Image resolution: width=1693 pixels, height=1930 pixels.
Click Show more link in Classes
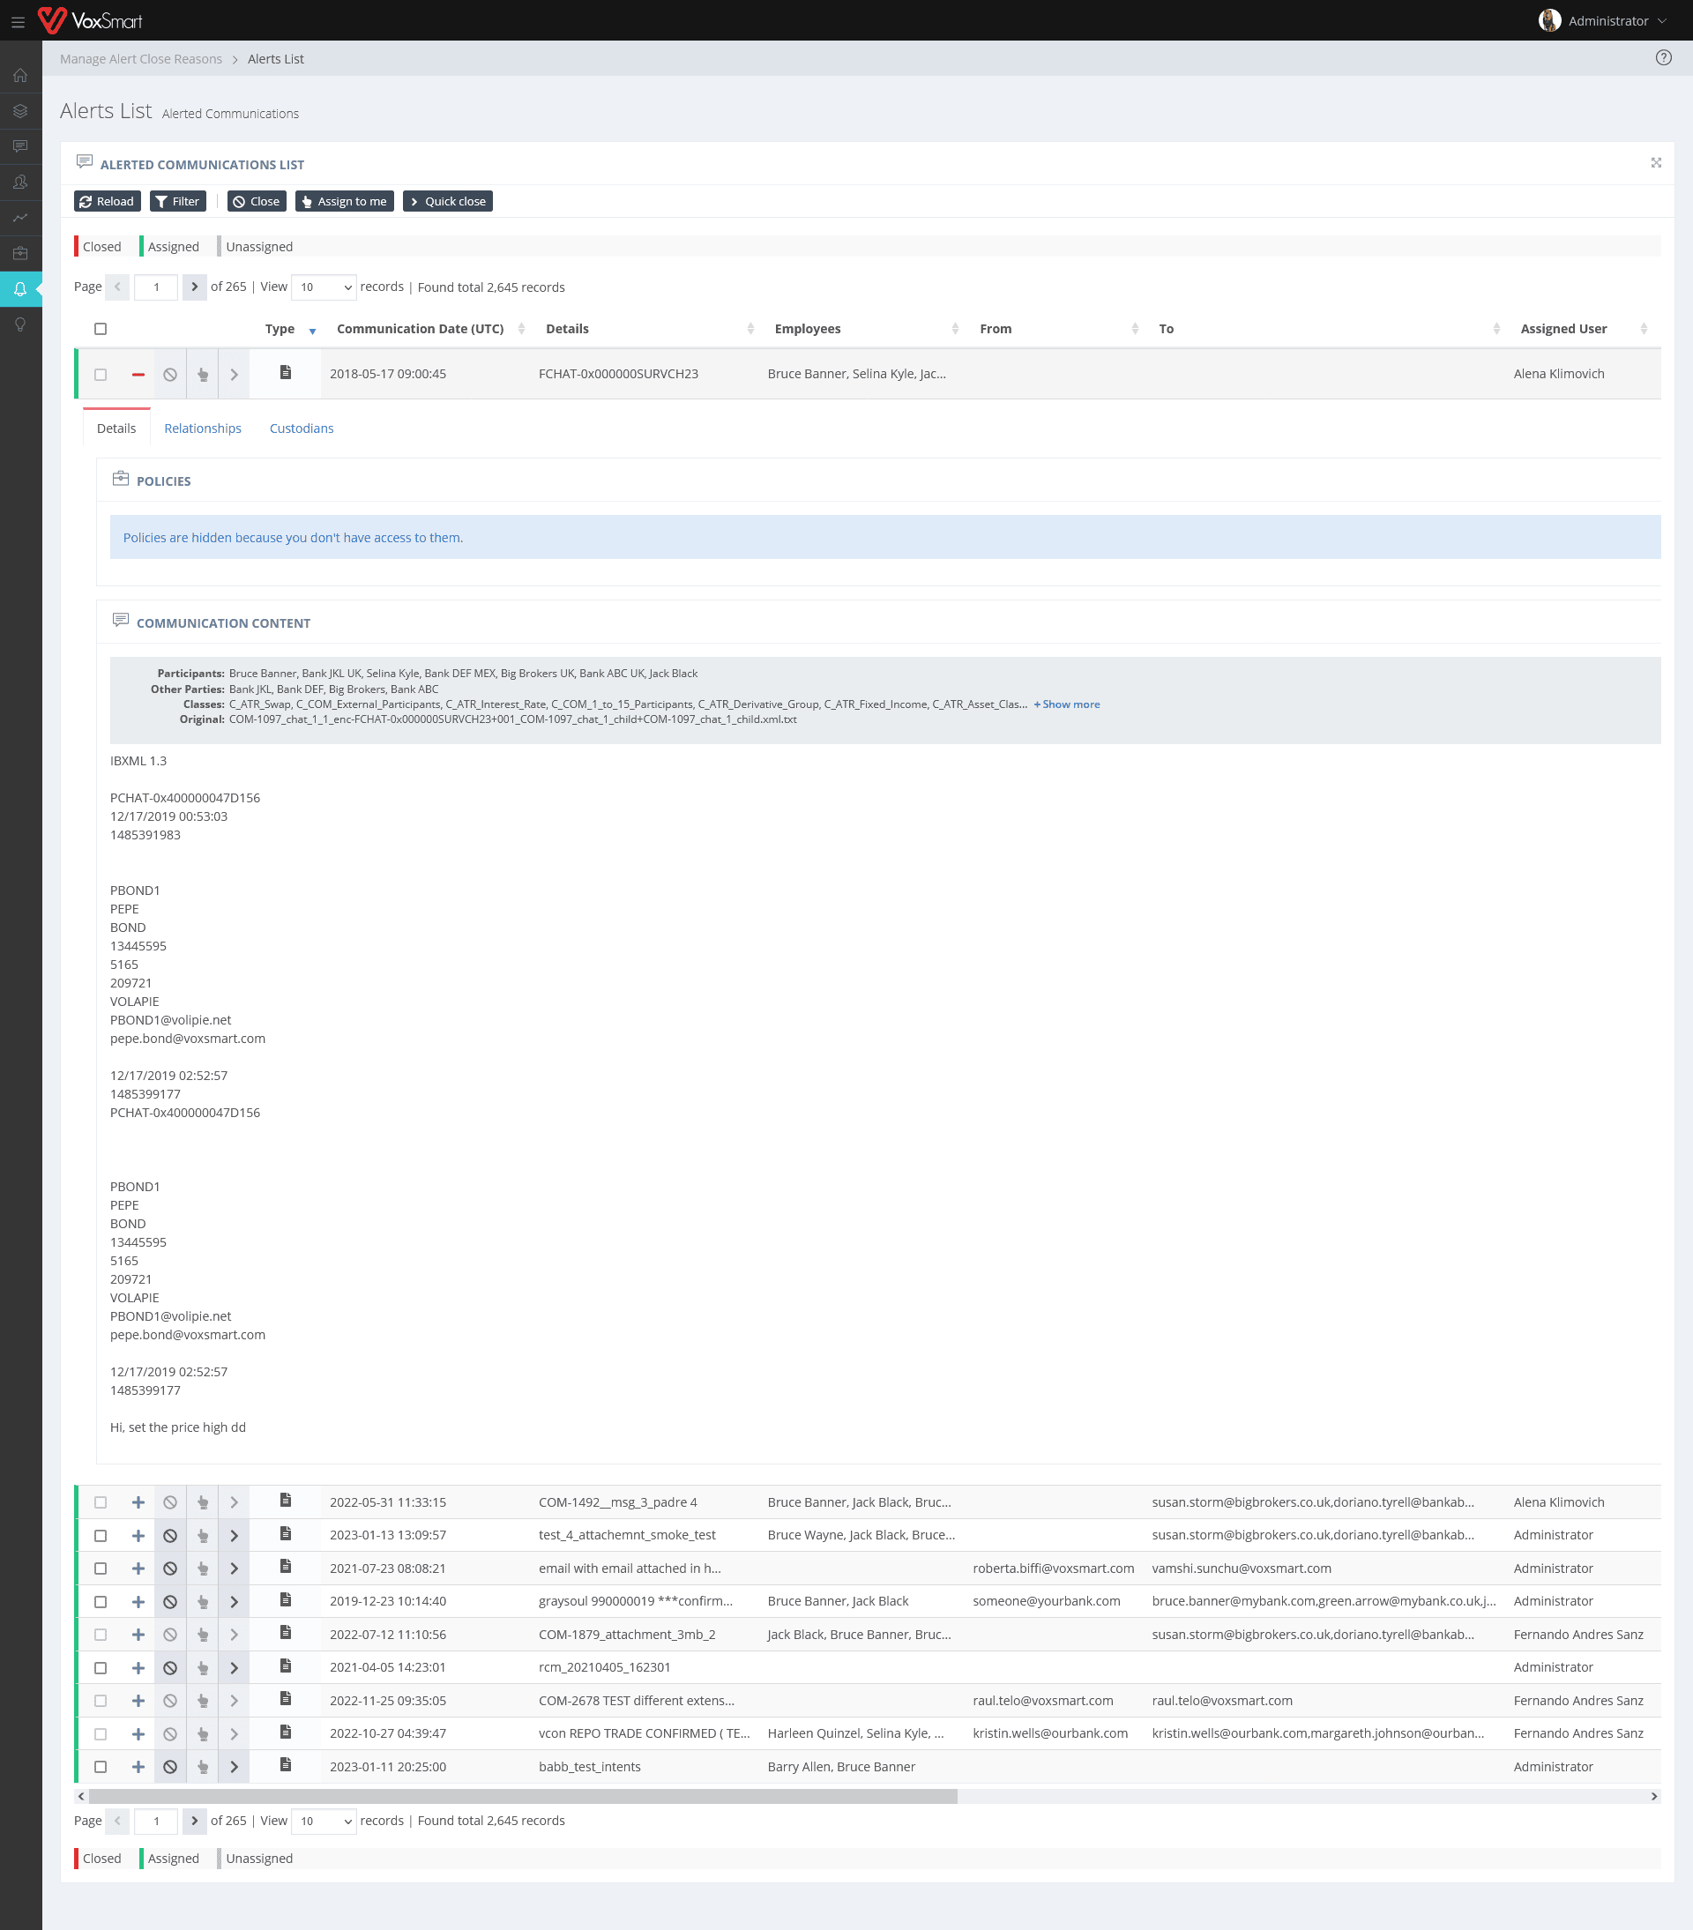[x=1066, y=704]
